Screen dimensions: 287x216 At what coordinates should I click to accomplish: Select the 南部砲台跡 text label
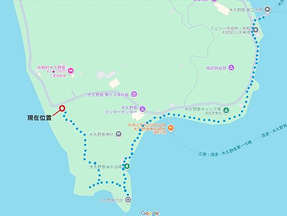pos(216,68)
